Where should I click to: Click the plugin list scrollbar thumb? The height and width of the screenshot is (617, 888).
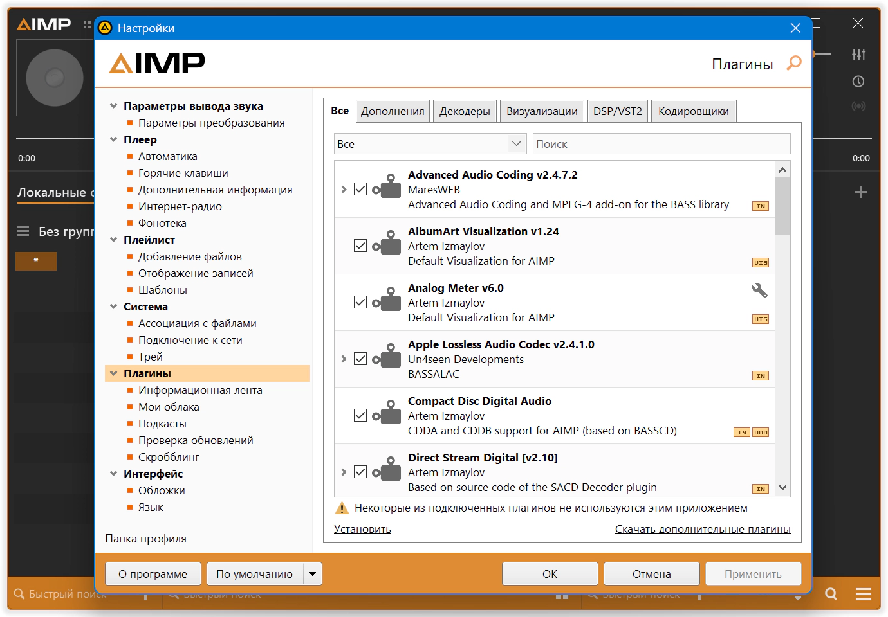(782, 206)
